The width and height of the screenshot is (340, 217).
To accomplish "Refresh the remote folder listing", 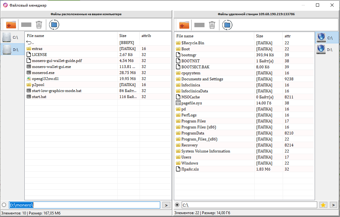I will [x=227, y=25].
